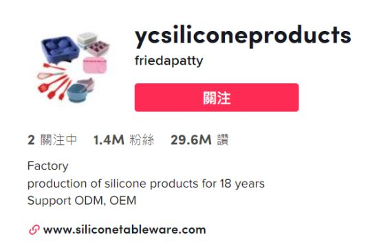
Task: Open the 1.4M followers count
Action: coord(109,140)
